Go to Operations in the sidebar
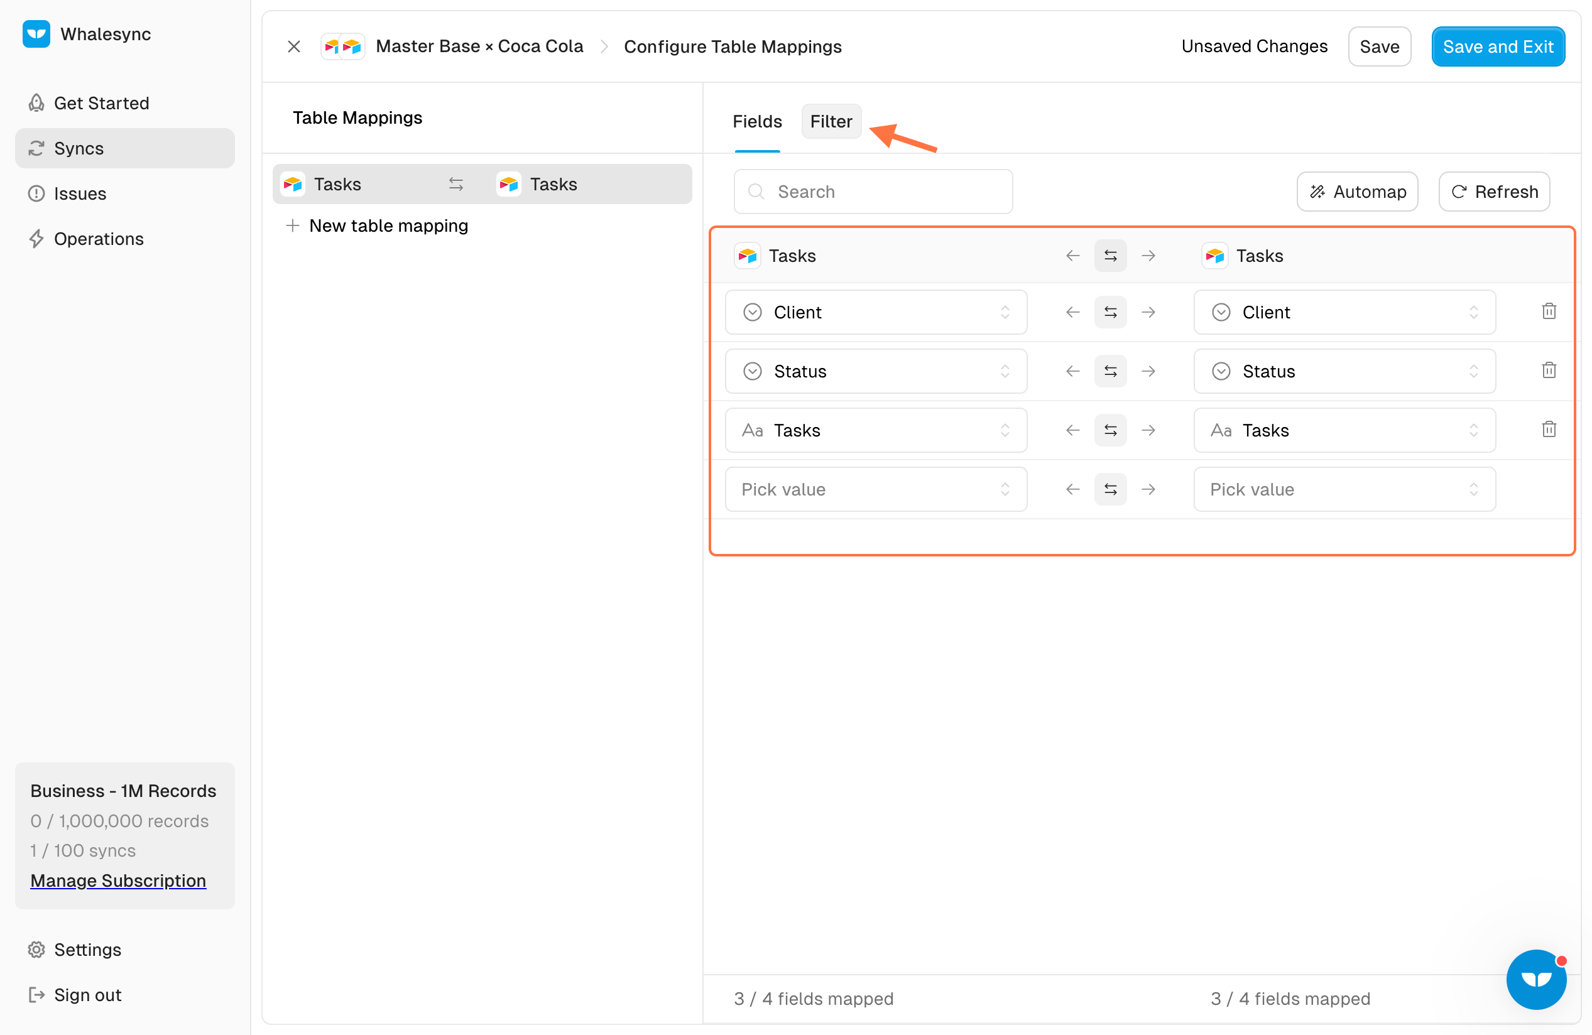 [99, 239]
